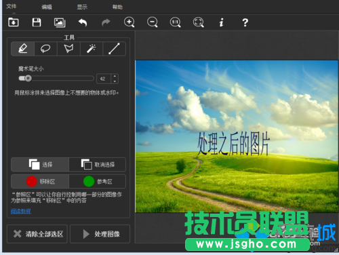Switch to red 移除区 mode

click(x=40, y=181)
